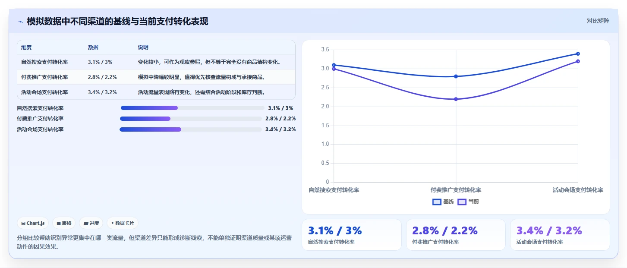627x268 pixels.
Task: Click the 3.1% / 3% data card
Action: pos(351,235)
